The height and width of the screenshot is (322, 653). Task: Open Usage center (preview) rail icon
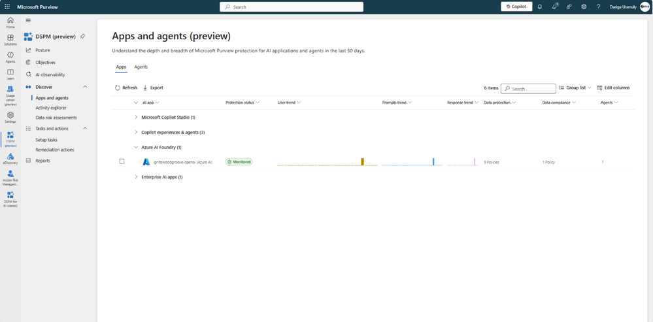pyautogui.click(x=10, y=96)
